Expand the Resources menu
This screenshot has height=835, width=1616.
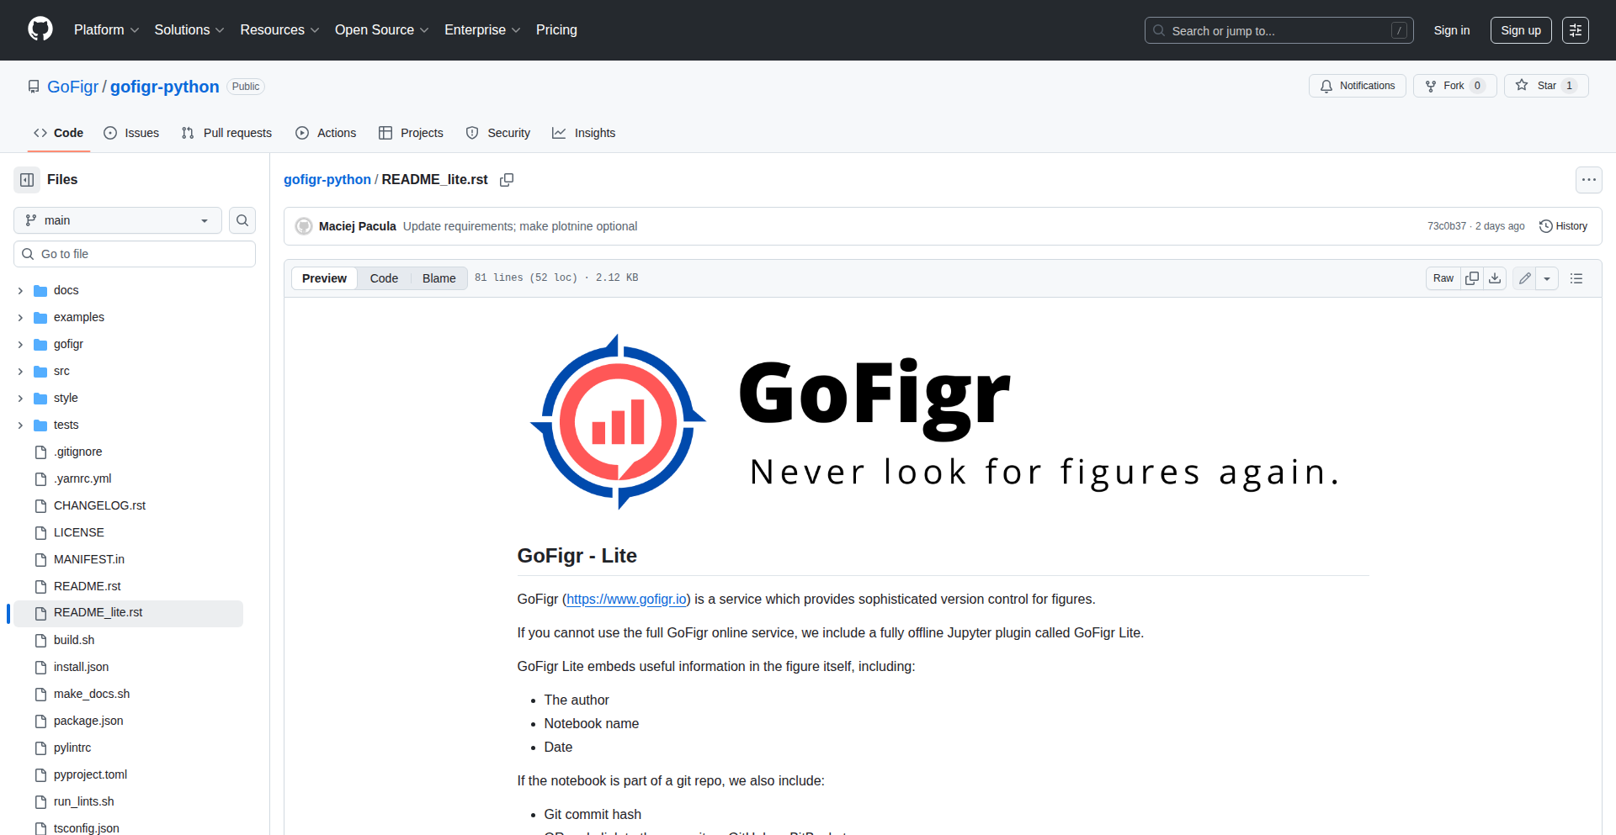(x=279, y=30)
